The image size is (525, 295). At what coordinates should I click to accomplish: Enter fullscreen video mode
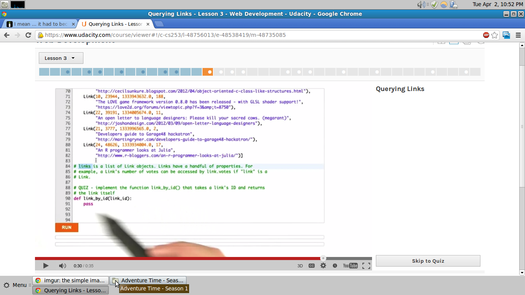click(x=366, y=266)
